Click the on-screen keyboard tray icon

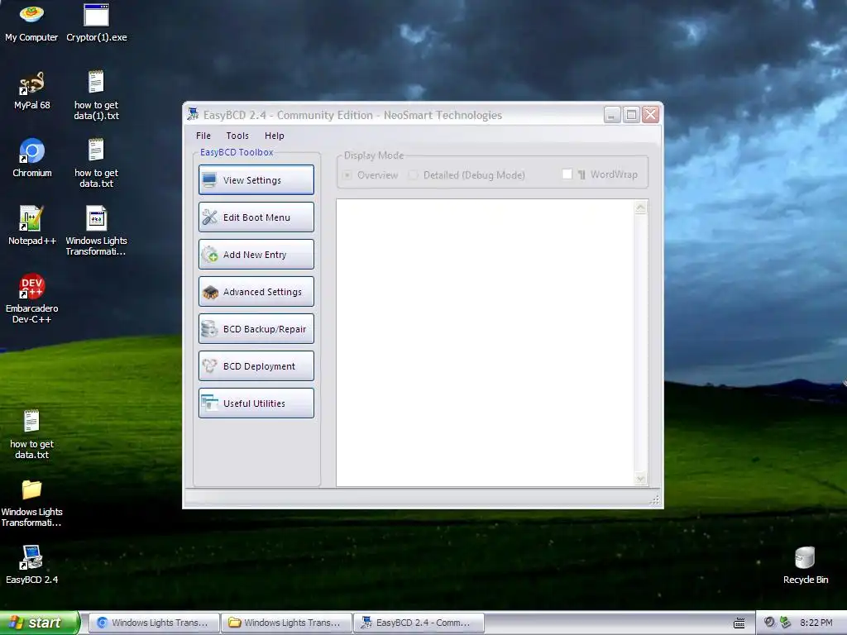(739, 623)
